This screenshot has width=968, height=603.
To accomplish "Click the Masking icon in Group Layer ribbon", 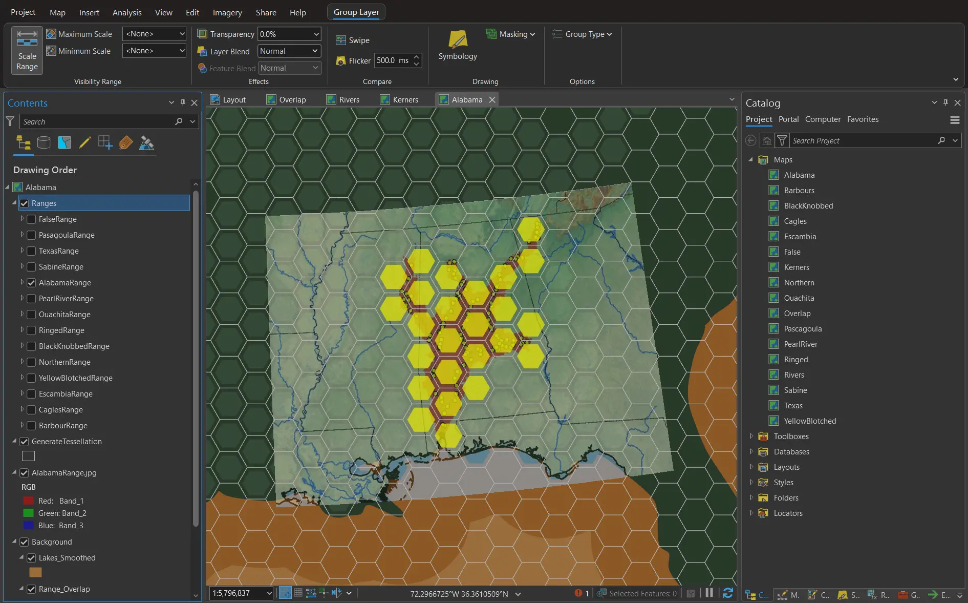I will tap(492, 34).
